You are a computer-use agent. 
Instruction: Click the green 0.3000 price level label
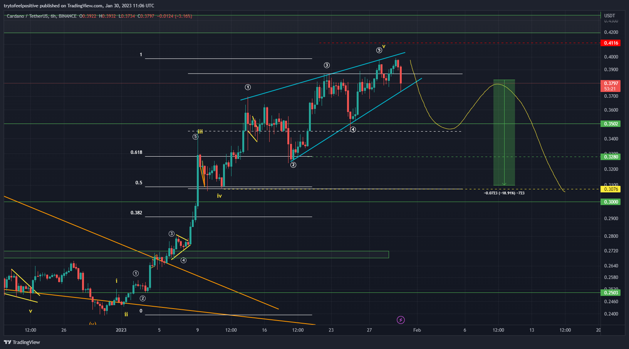pos(611,202)
